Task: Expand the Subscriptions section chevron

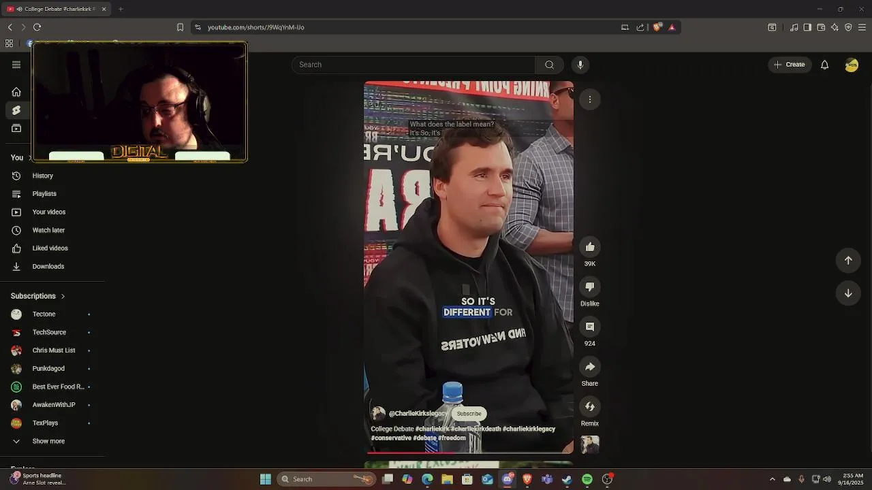Action: 63,296
